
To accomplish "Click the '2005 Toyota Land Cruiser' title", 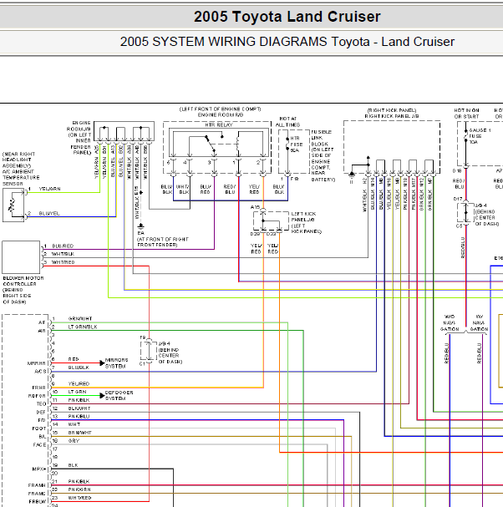I will (x=287, y=17).
